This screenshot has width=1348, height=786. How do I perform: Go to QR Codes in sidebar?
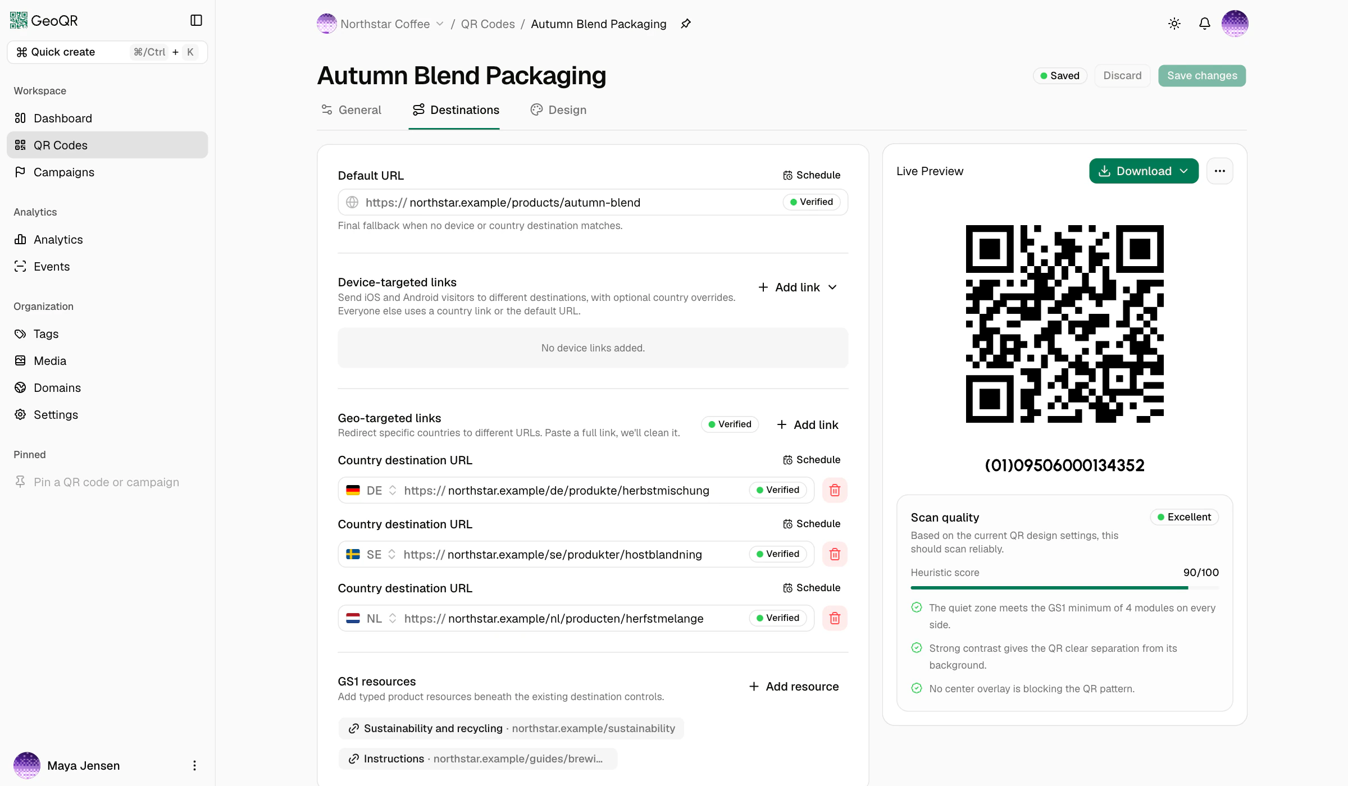pos(107,145)
